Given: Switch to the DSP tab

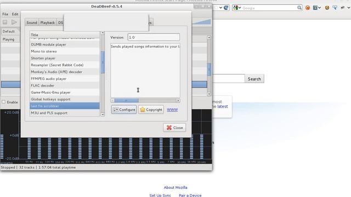Looking at the screenshot, I should 60,22.
